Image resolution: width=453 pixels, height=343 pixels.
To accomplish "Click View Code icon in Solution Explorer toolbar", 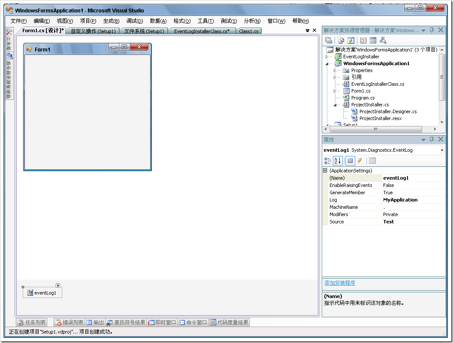I will [363, 40].
